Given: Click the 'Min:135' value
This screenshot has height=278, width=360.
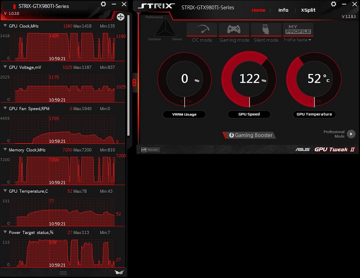Looking at the screenshot, I should (108, 26).
